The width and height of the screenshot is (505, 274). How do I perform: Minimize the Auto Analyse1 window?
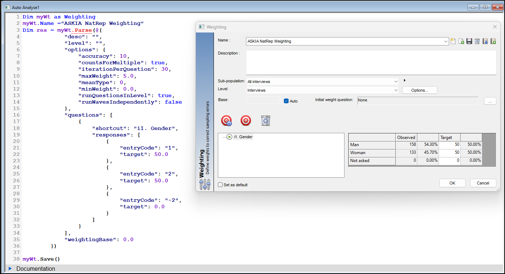(x=473, y=7)
